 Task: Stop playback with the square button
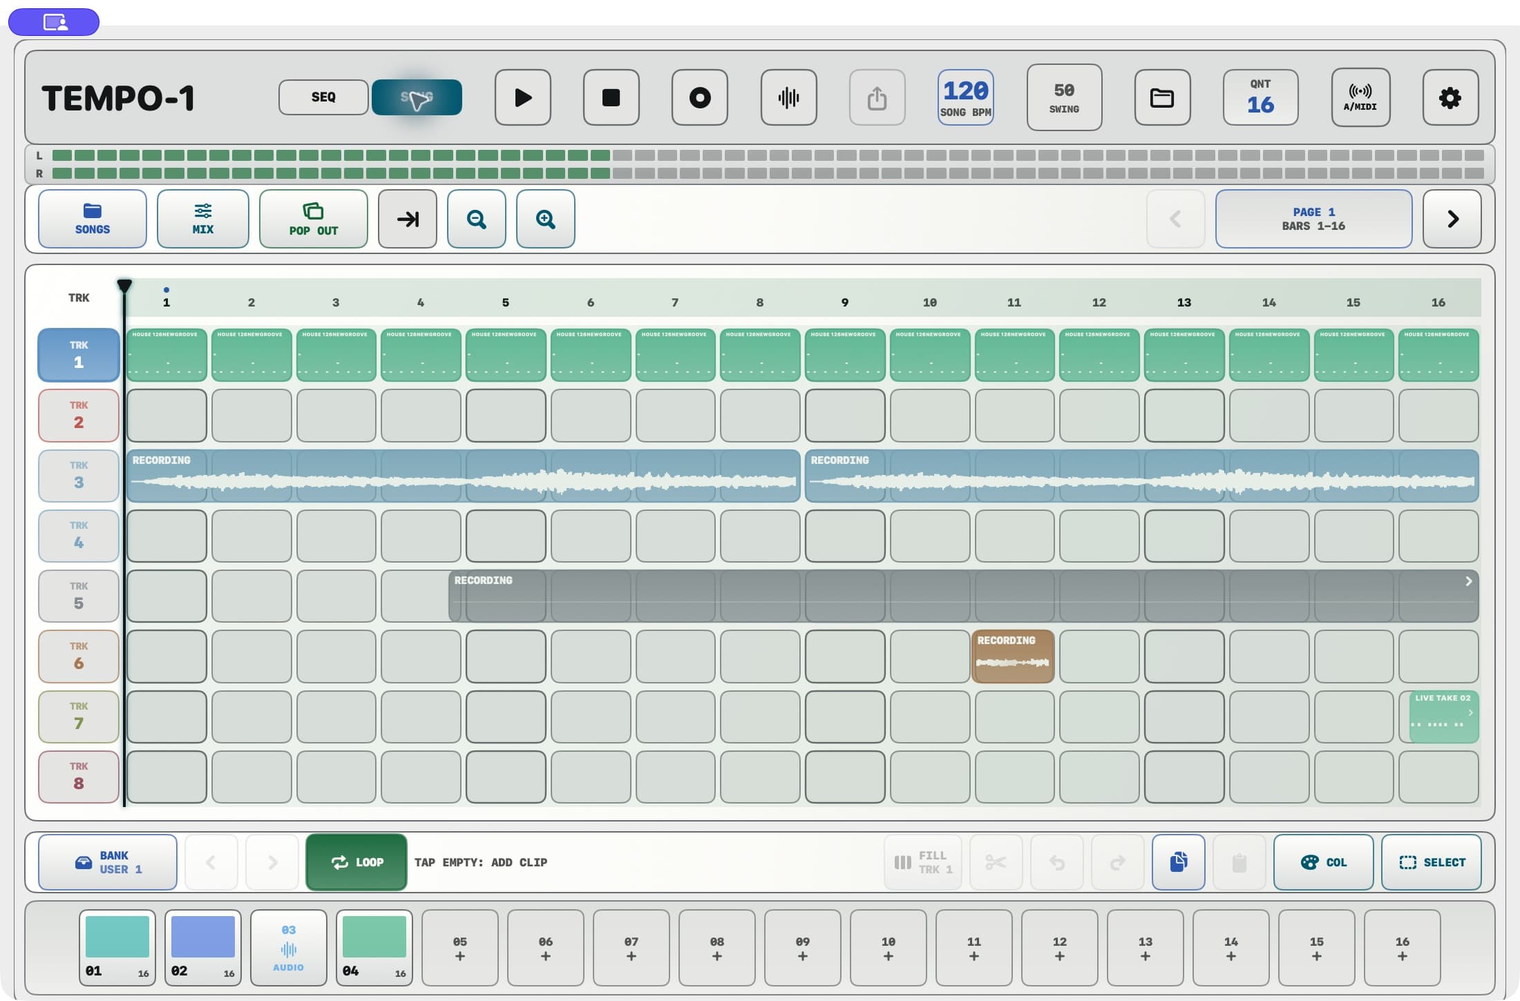(611, 97)
